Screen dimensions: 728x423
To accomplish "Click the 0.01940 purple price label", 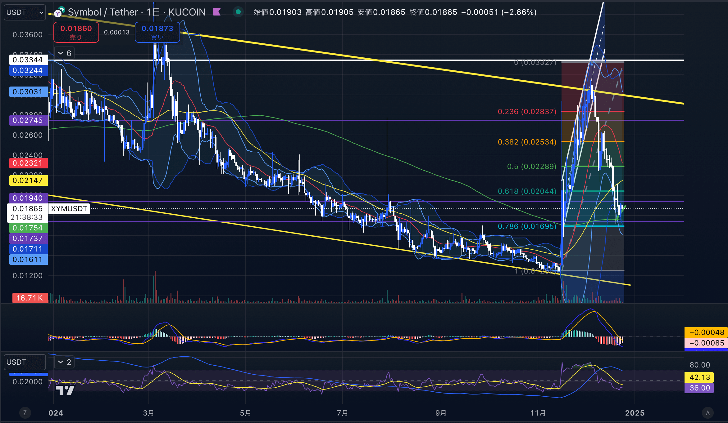I will (28, 198).
